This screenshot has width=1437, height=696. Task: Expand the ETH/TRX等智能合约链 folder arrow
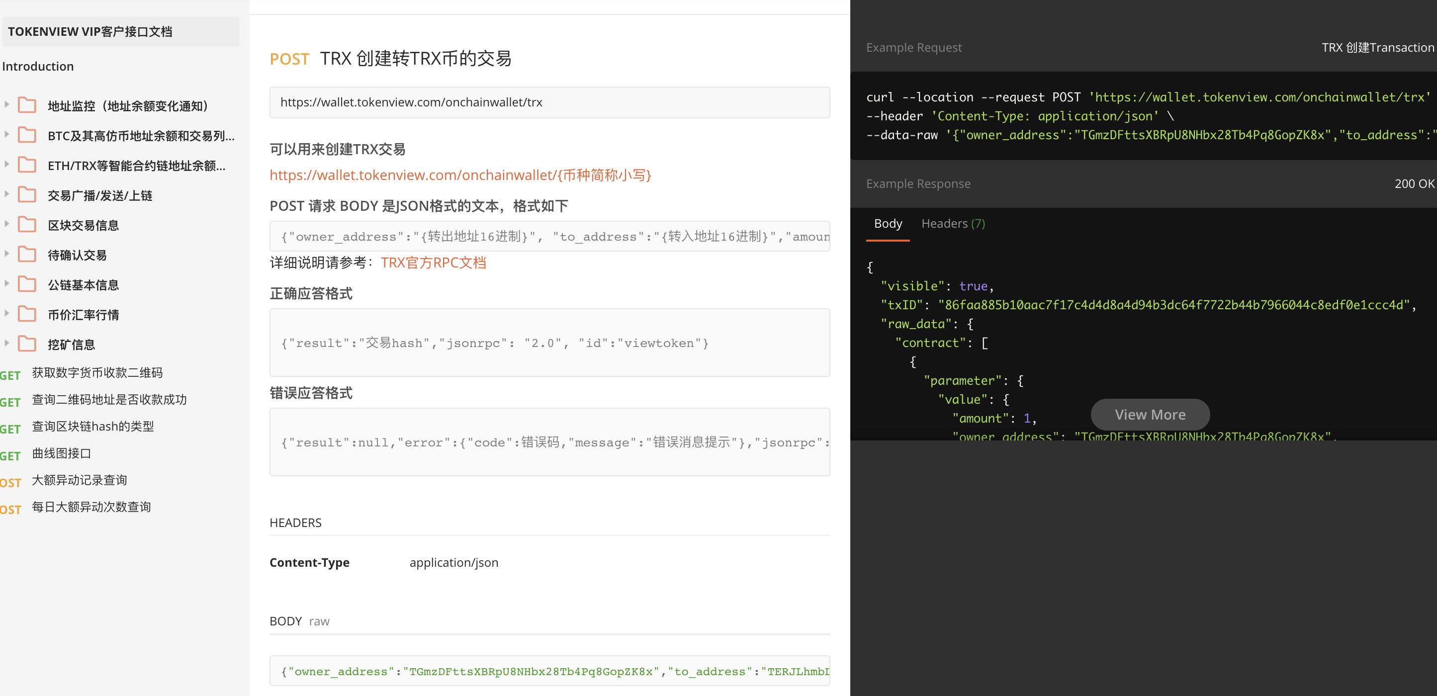coord(6,164)
